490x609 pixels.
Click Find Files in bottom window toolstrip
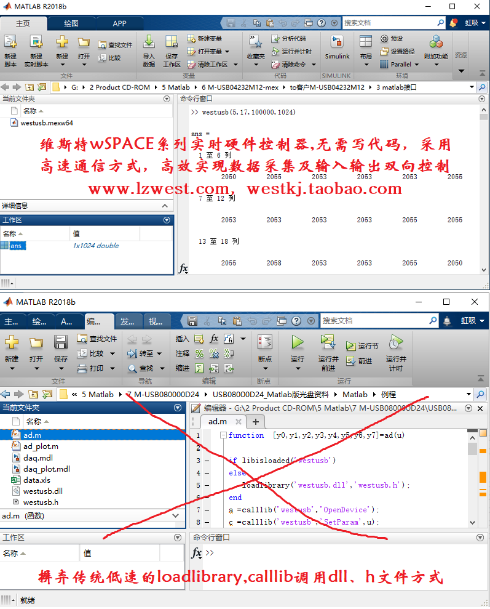point(97,339)
